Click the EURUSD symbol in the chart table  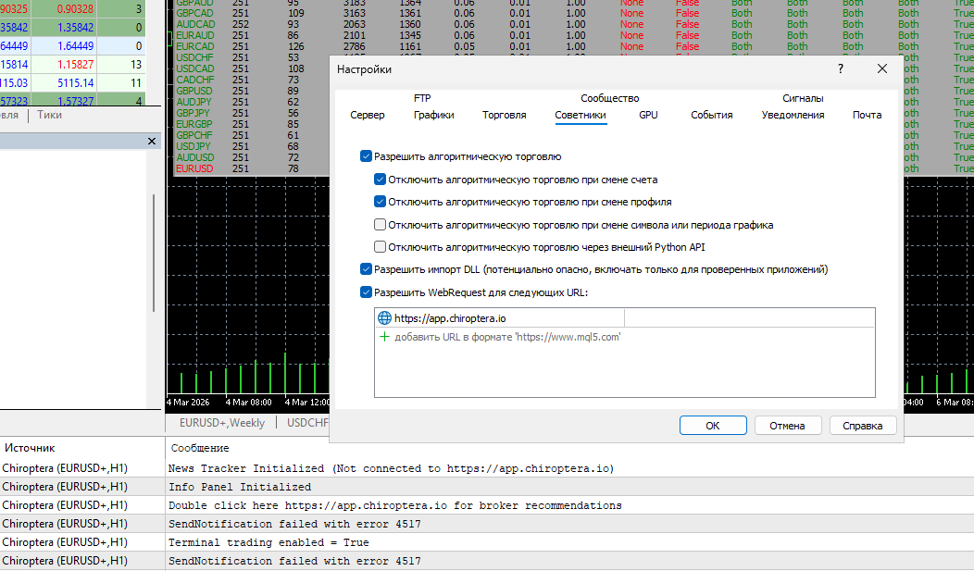click(194, 168)
